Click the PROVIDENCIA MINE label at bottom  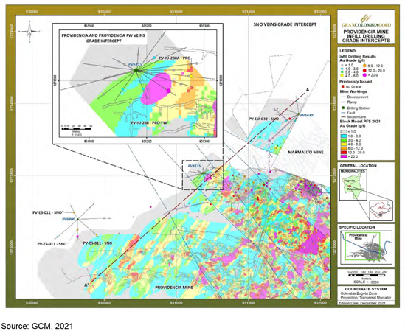[x=173, y=287]
